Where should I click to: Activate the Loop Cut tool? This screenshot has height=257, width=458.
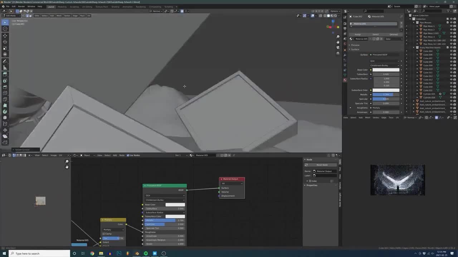(x=5, y=93)
